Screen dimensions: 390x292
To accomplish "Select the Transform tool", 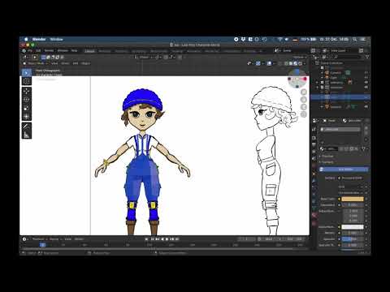I will pyautogui.click(x=27, y=117).
